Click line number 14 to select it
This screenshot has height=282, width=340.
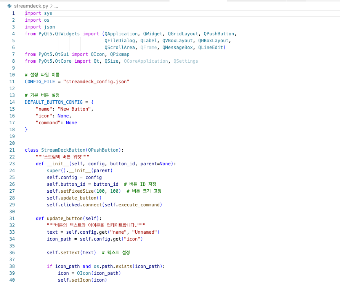(12, 102)
